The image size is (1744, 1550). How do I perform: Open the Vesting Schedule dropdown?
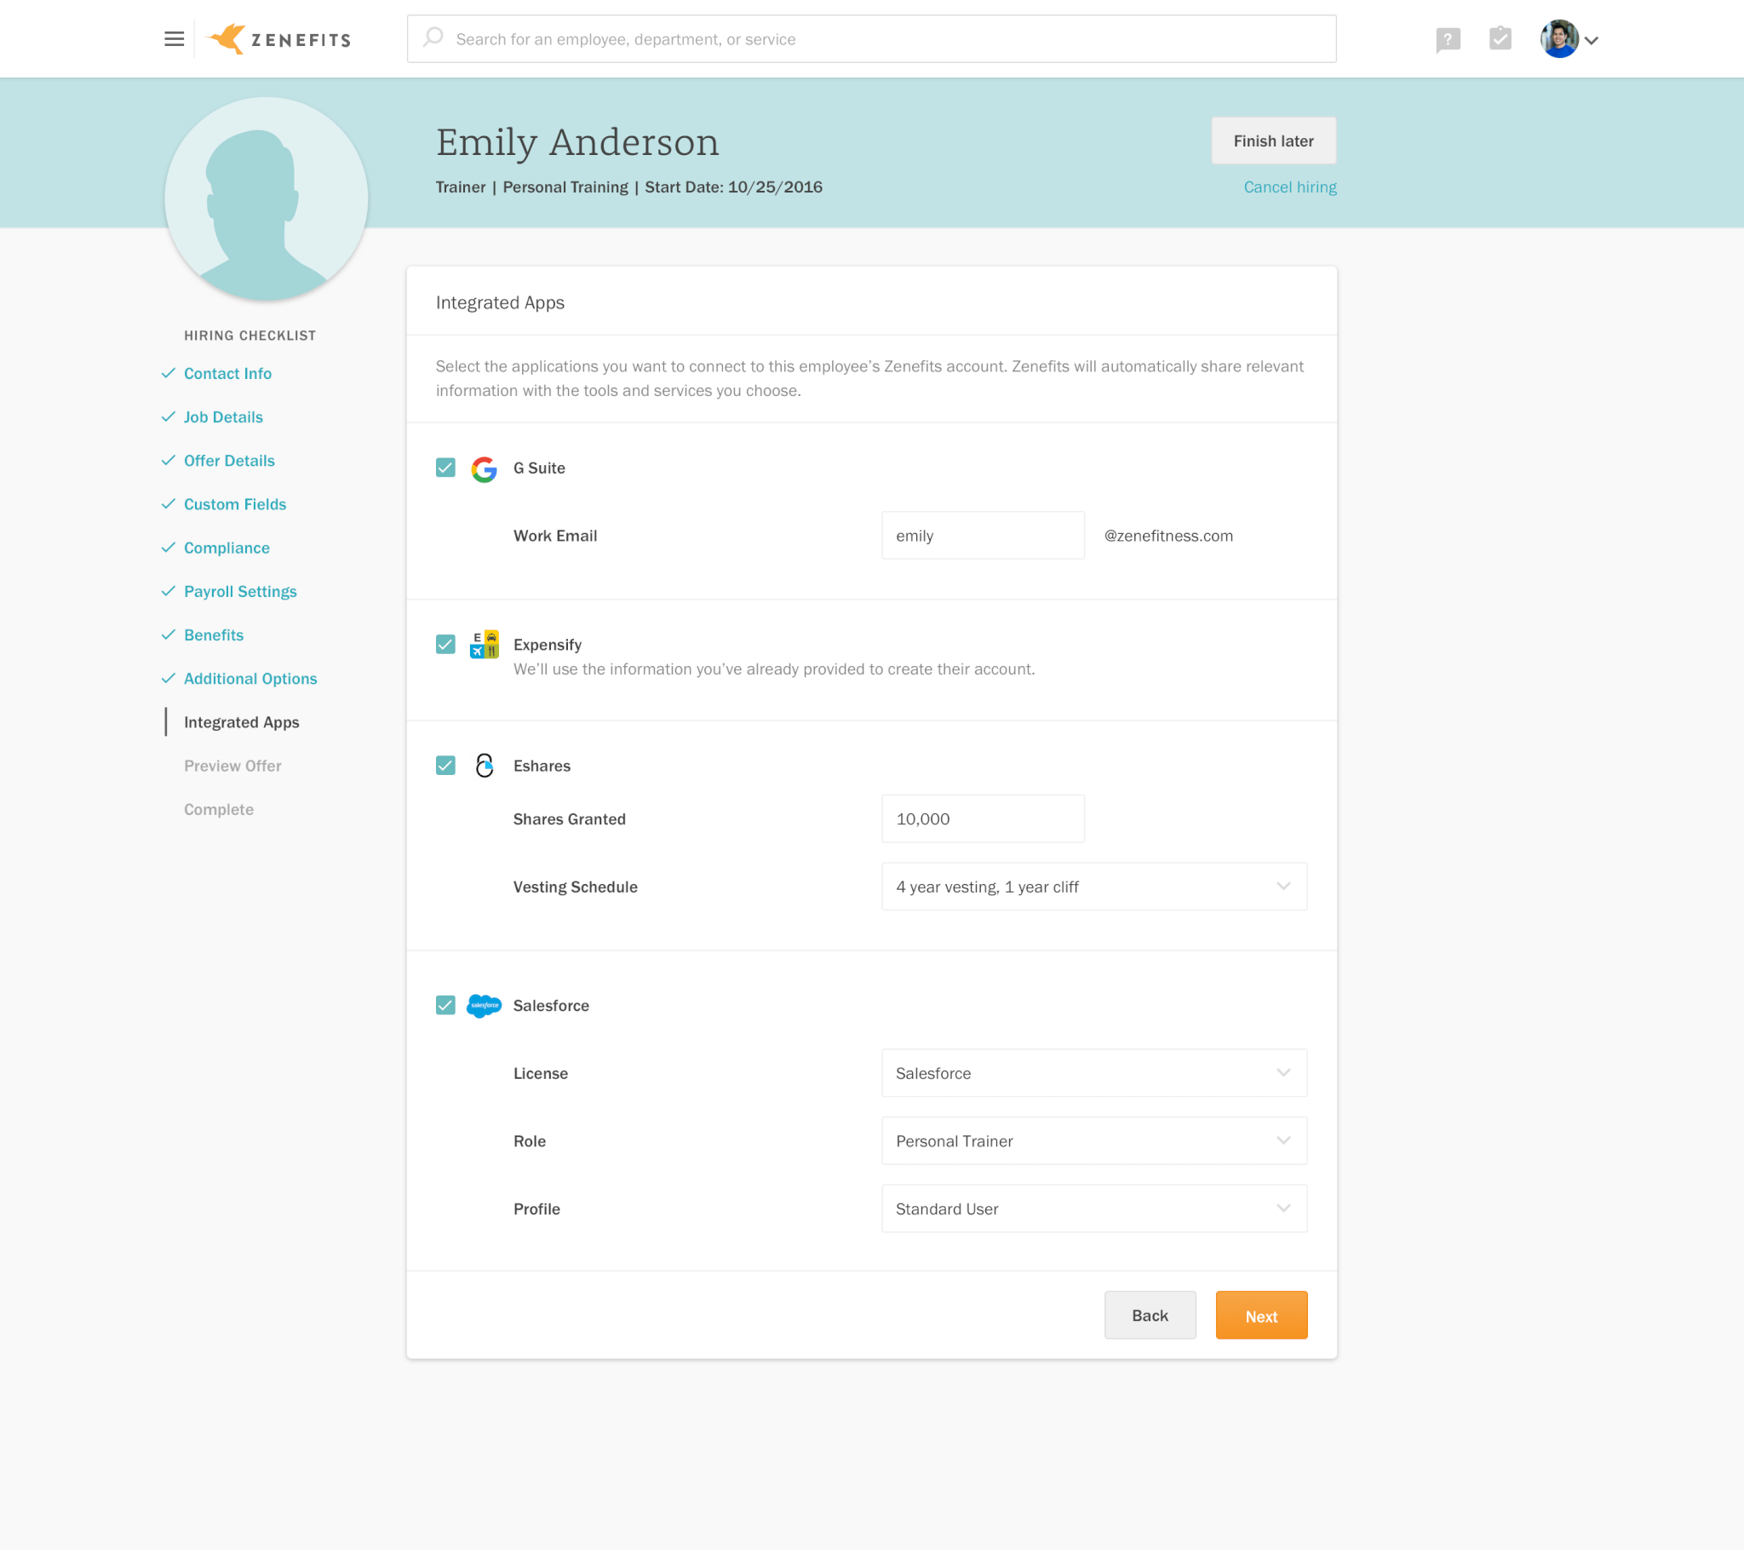coord(1094,887)
